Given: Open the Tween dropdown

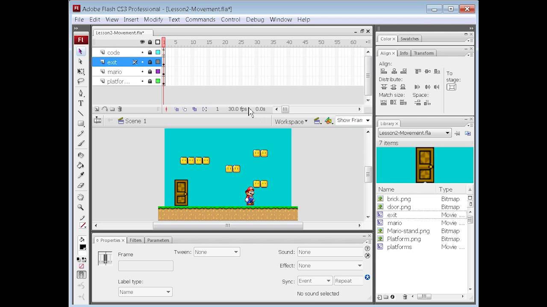Looking at the screenshot, I should tap(217, 252).
